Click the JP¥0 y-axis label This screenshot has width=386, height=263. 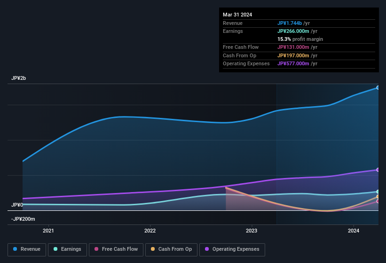[x=17, y=205]
